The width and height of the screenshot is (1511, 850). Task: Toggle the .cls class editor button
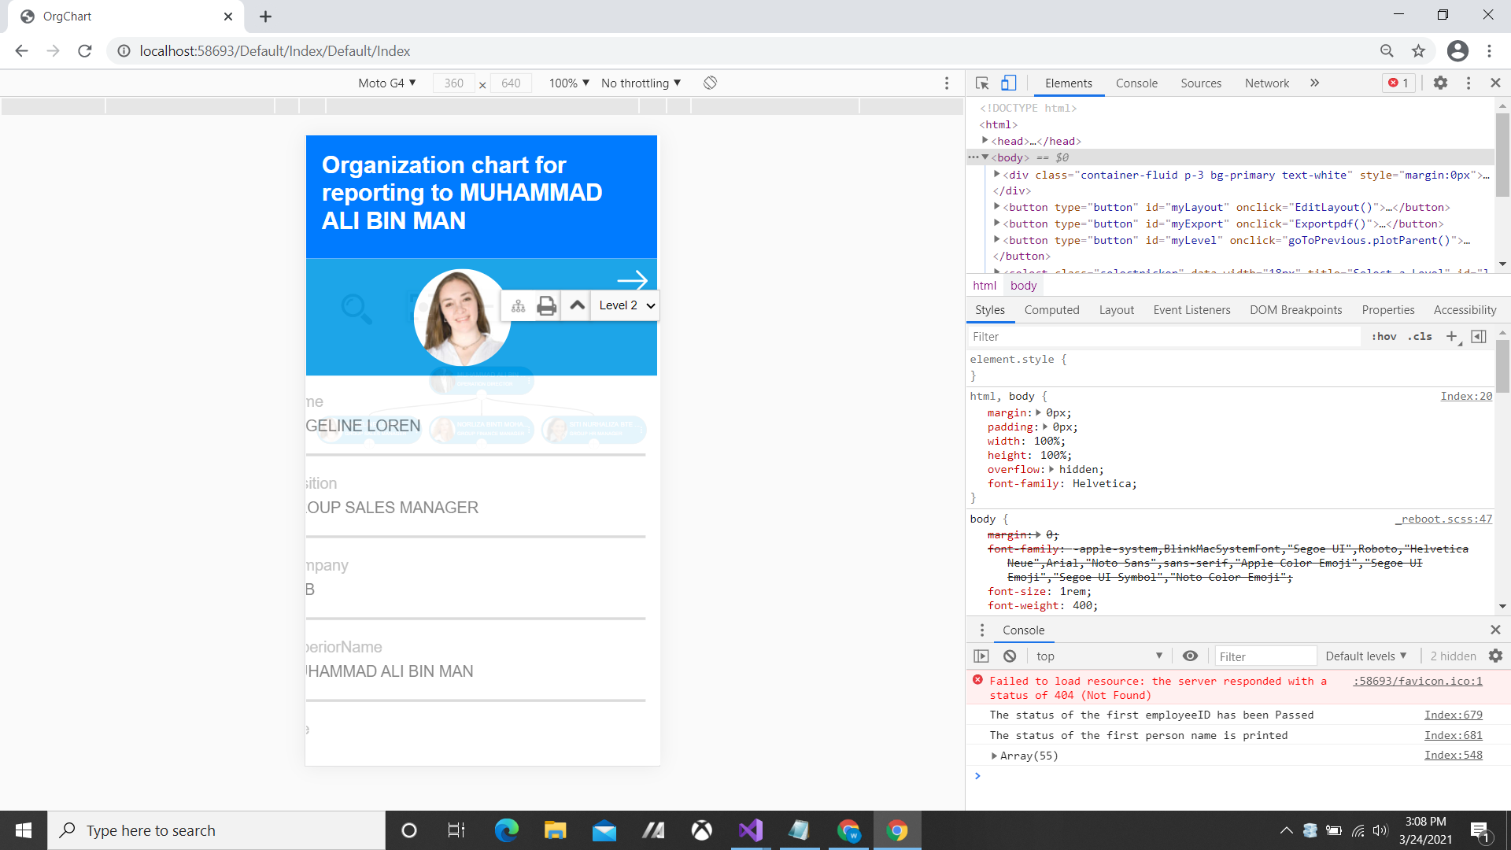coord(1420,337)
